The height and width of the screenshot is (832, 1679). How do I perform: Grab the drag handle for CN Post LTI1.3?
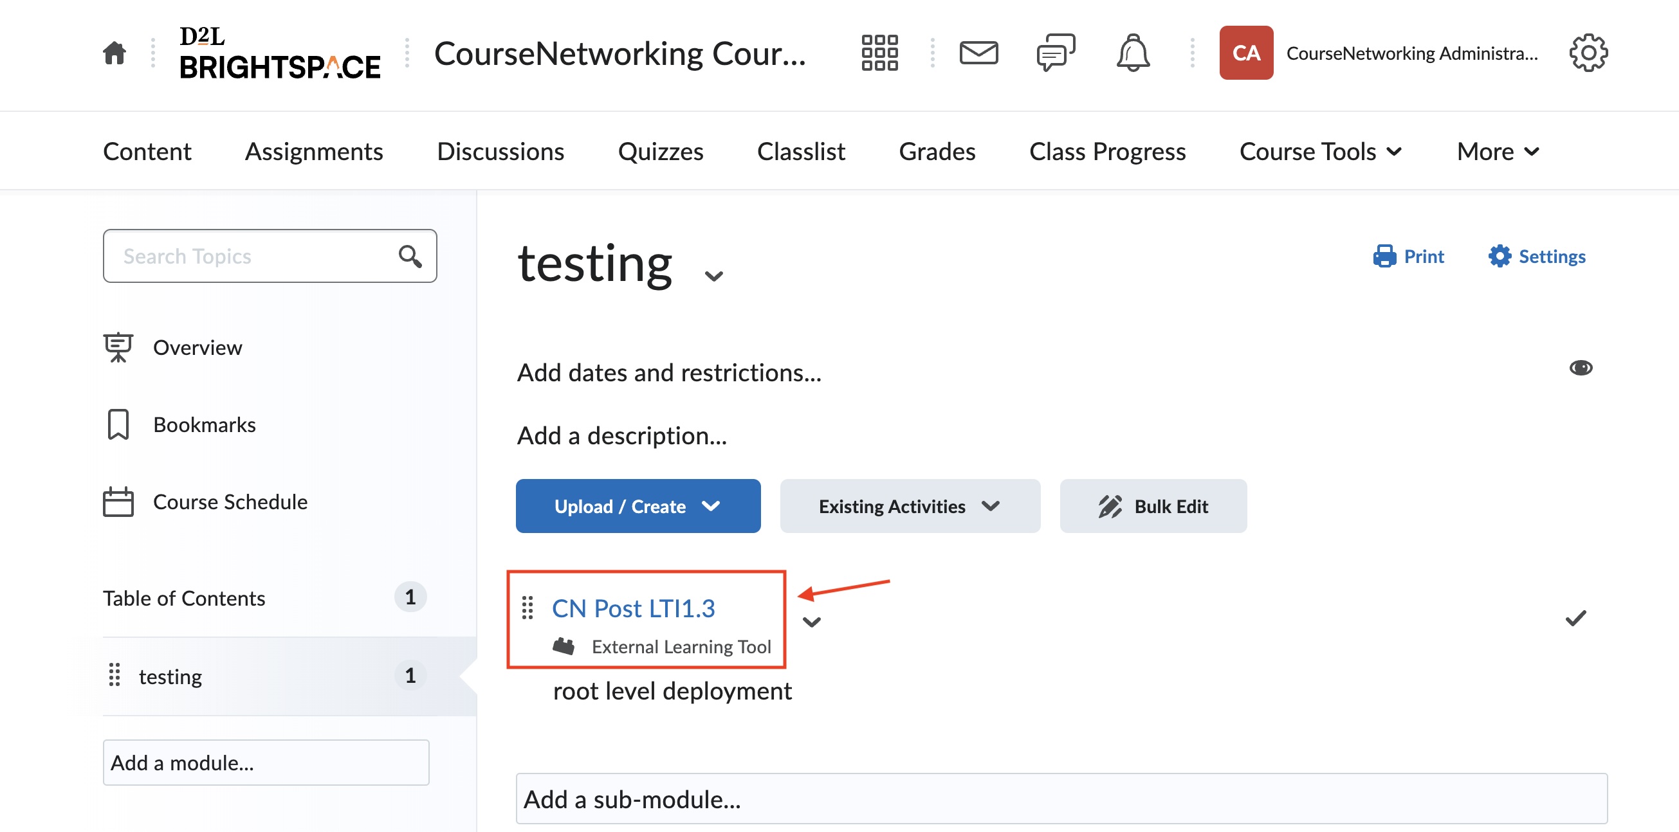pyautogui.click(x=528, y=608)
